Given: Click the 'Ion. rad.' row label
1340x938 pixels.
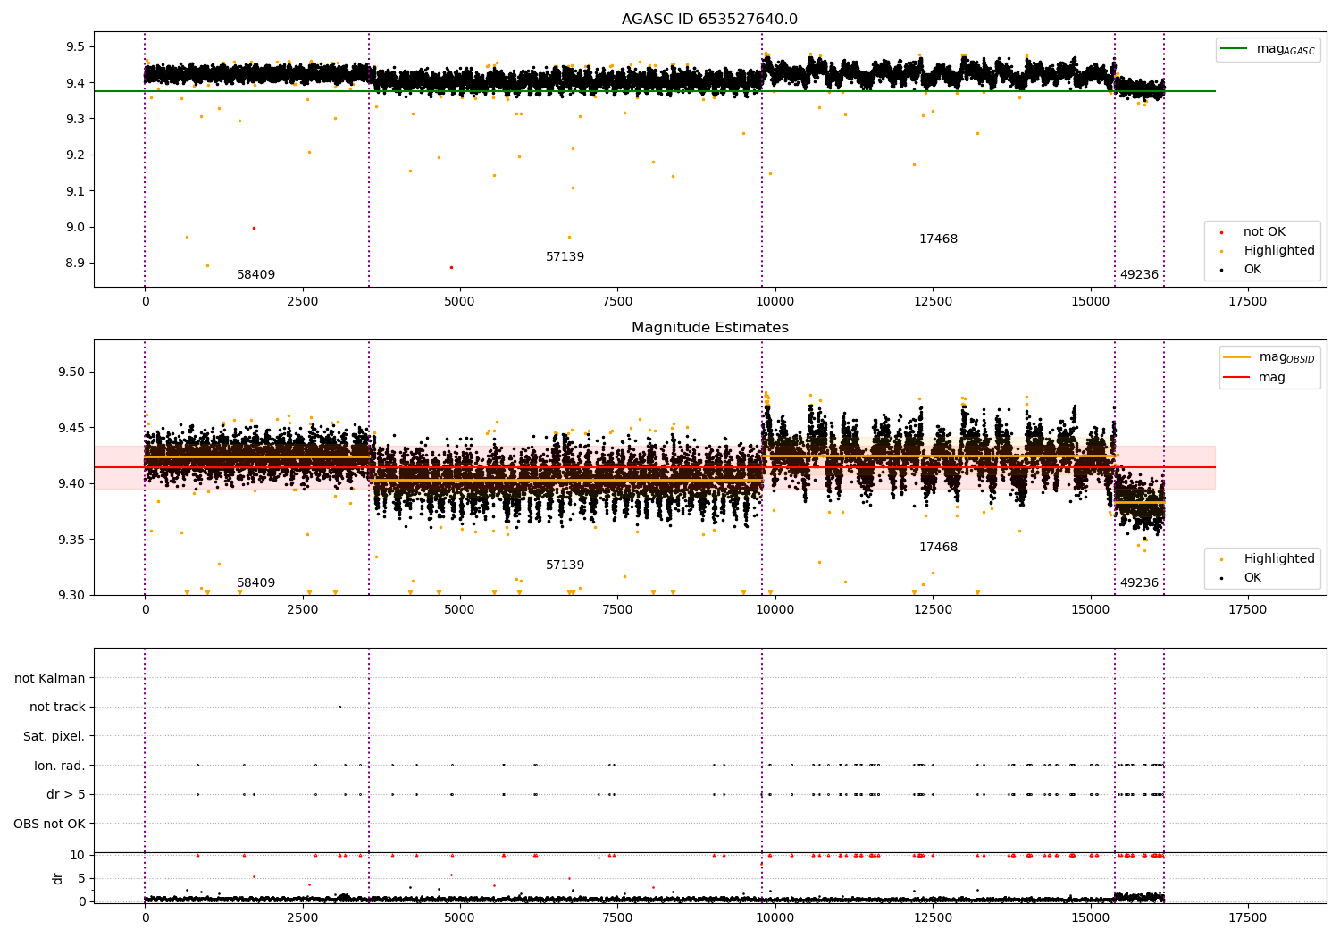Looking at the screenshot, I should (60, 766).
